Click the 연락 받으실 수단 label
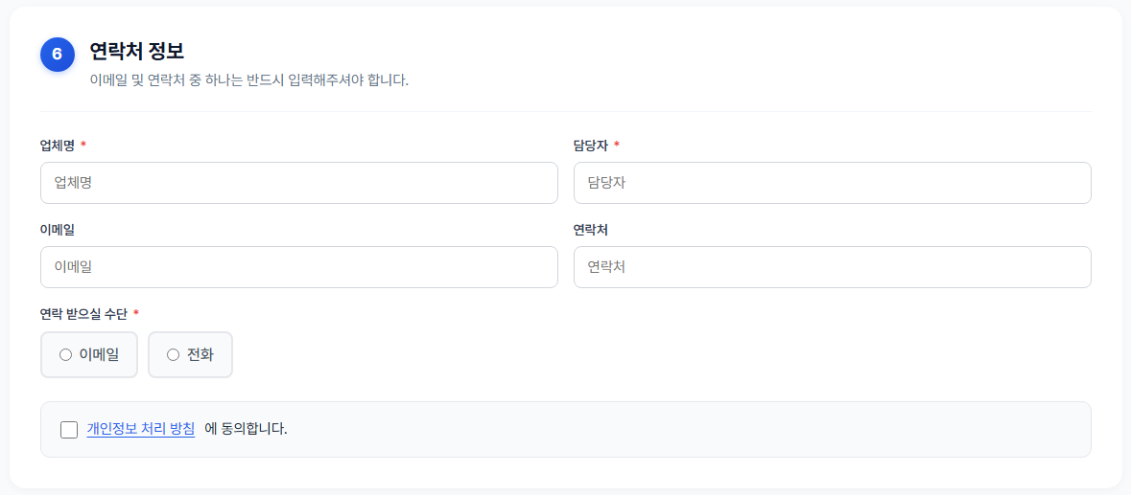The width and height of the screenshot is (1131, 495). click(83, 314)
